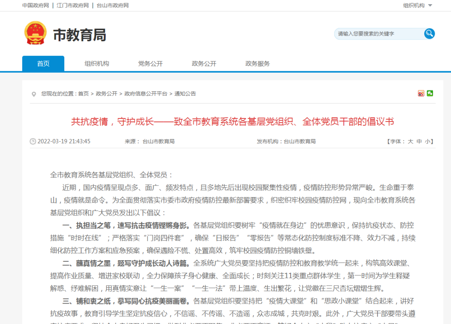Open the 政务公开 navigation tab
The height and width of the screenshot is (324, 451).
point(204,63)
